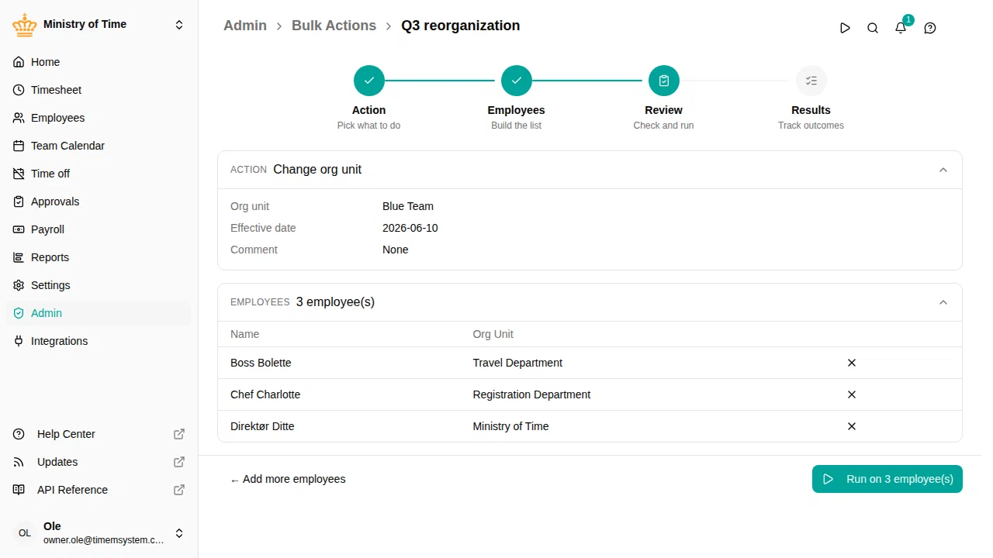The height and width of the screenshot is (558, 993).
Task: Select the Admin sidebar item
Action: [99, 313]
